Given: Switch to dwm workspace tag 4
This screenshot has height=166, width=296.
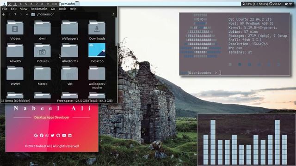Looking at the screenshot, I should pos(20,4).
